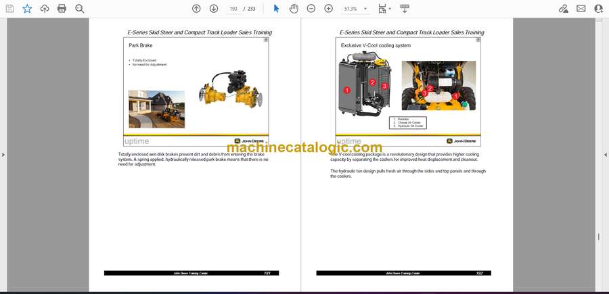Viewport: 609px width, 294px height.
Task: Click the left page header title text
Action: (200, 32)
